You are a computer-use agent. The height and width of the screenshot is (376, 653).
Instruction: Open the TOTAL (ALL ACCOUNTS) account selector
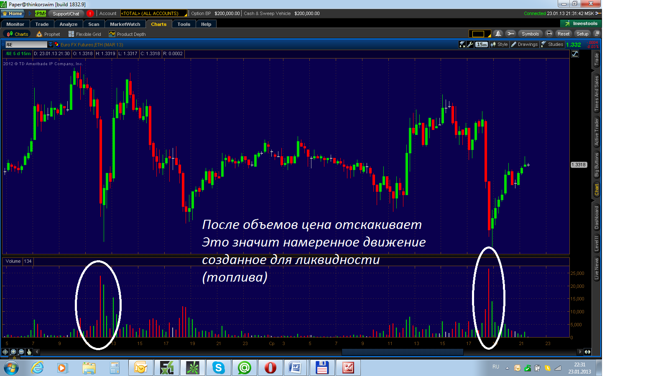(x=153, y=13)
